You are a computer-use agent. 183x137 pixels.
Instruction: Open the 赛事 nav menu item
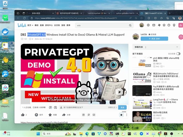[68, 25]
